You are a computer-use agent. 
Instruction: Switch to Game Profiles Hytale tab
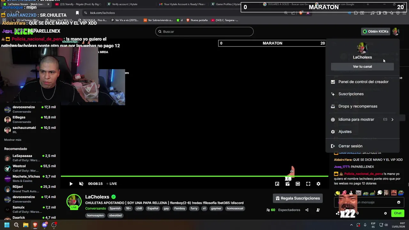[x=226, y=4]
